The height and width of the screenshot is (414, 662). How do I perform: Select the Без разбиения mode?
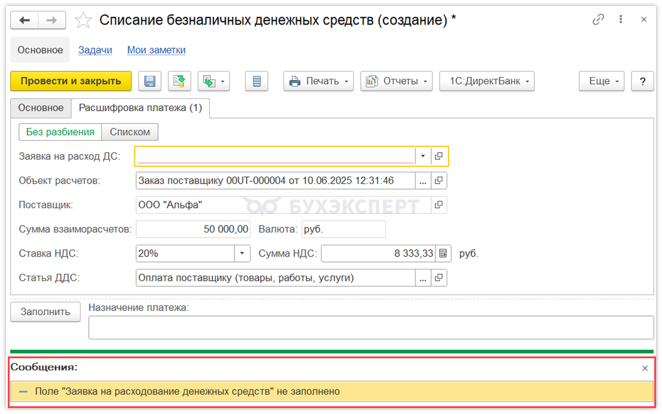(60, 132)
